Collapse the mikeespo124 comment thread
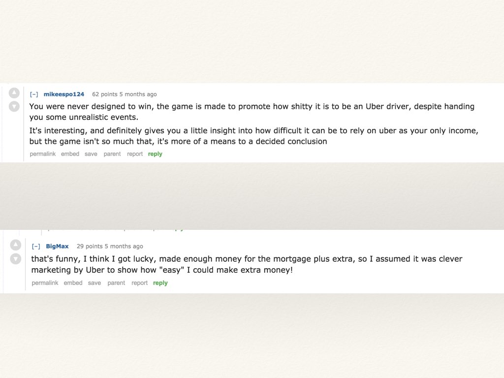The height and width of the screenshot is (378, 504). pyautogui.click(x=34, y=94)
